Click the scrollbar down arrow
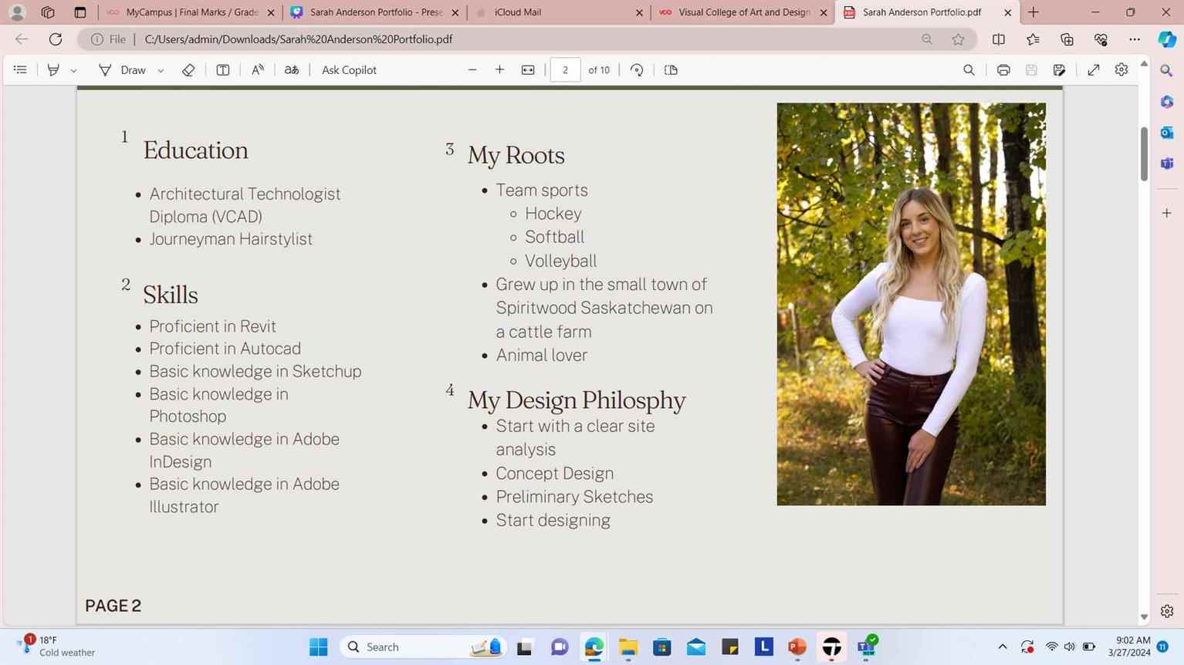 [x=1144, y=617]
